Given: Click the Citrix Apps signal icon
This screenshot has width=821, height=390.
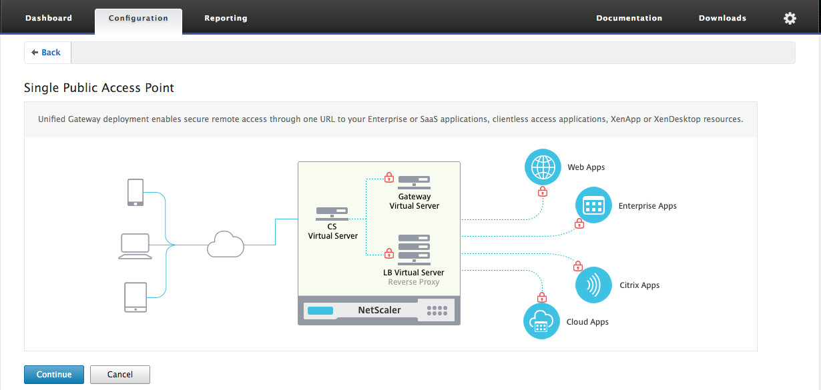Looking at the screenshot, I should pyautogui.click(x=593, y=285).
